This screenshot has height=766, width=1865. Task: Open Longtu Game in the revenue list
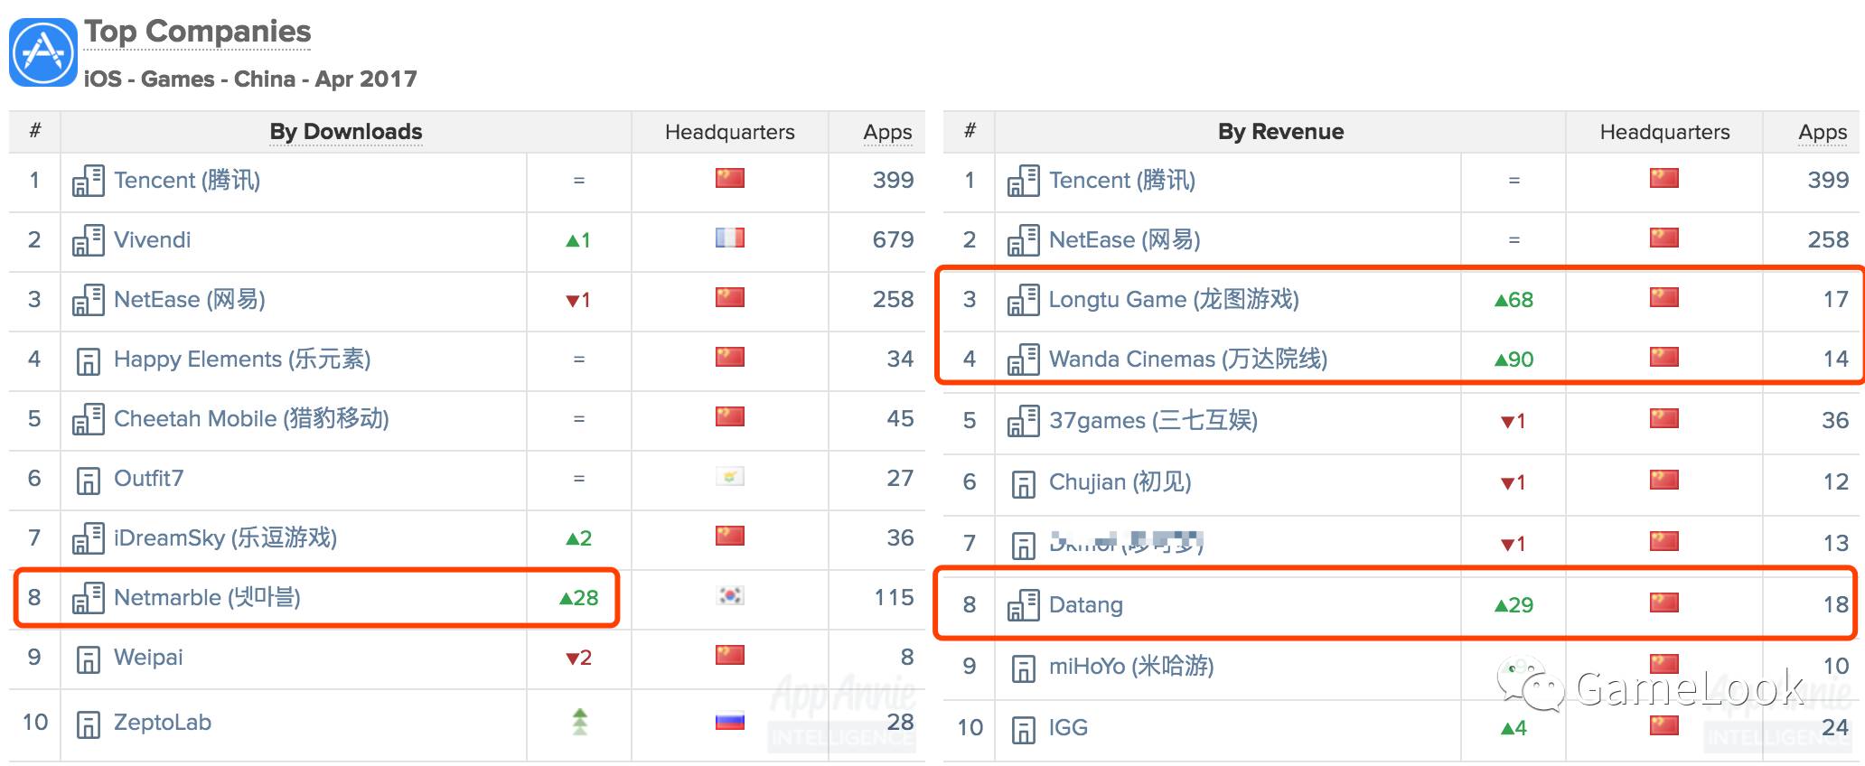coord(1173,300)
